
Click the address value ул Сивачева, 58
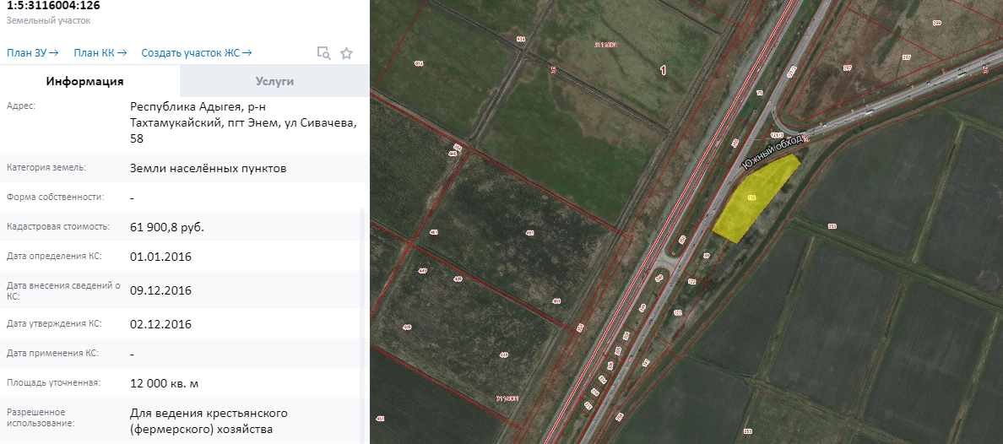[243, 122]
